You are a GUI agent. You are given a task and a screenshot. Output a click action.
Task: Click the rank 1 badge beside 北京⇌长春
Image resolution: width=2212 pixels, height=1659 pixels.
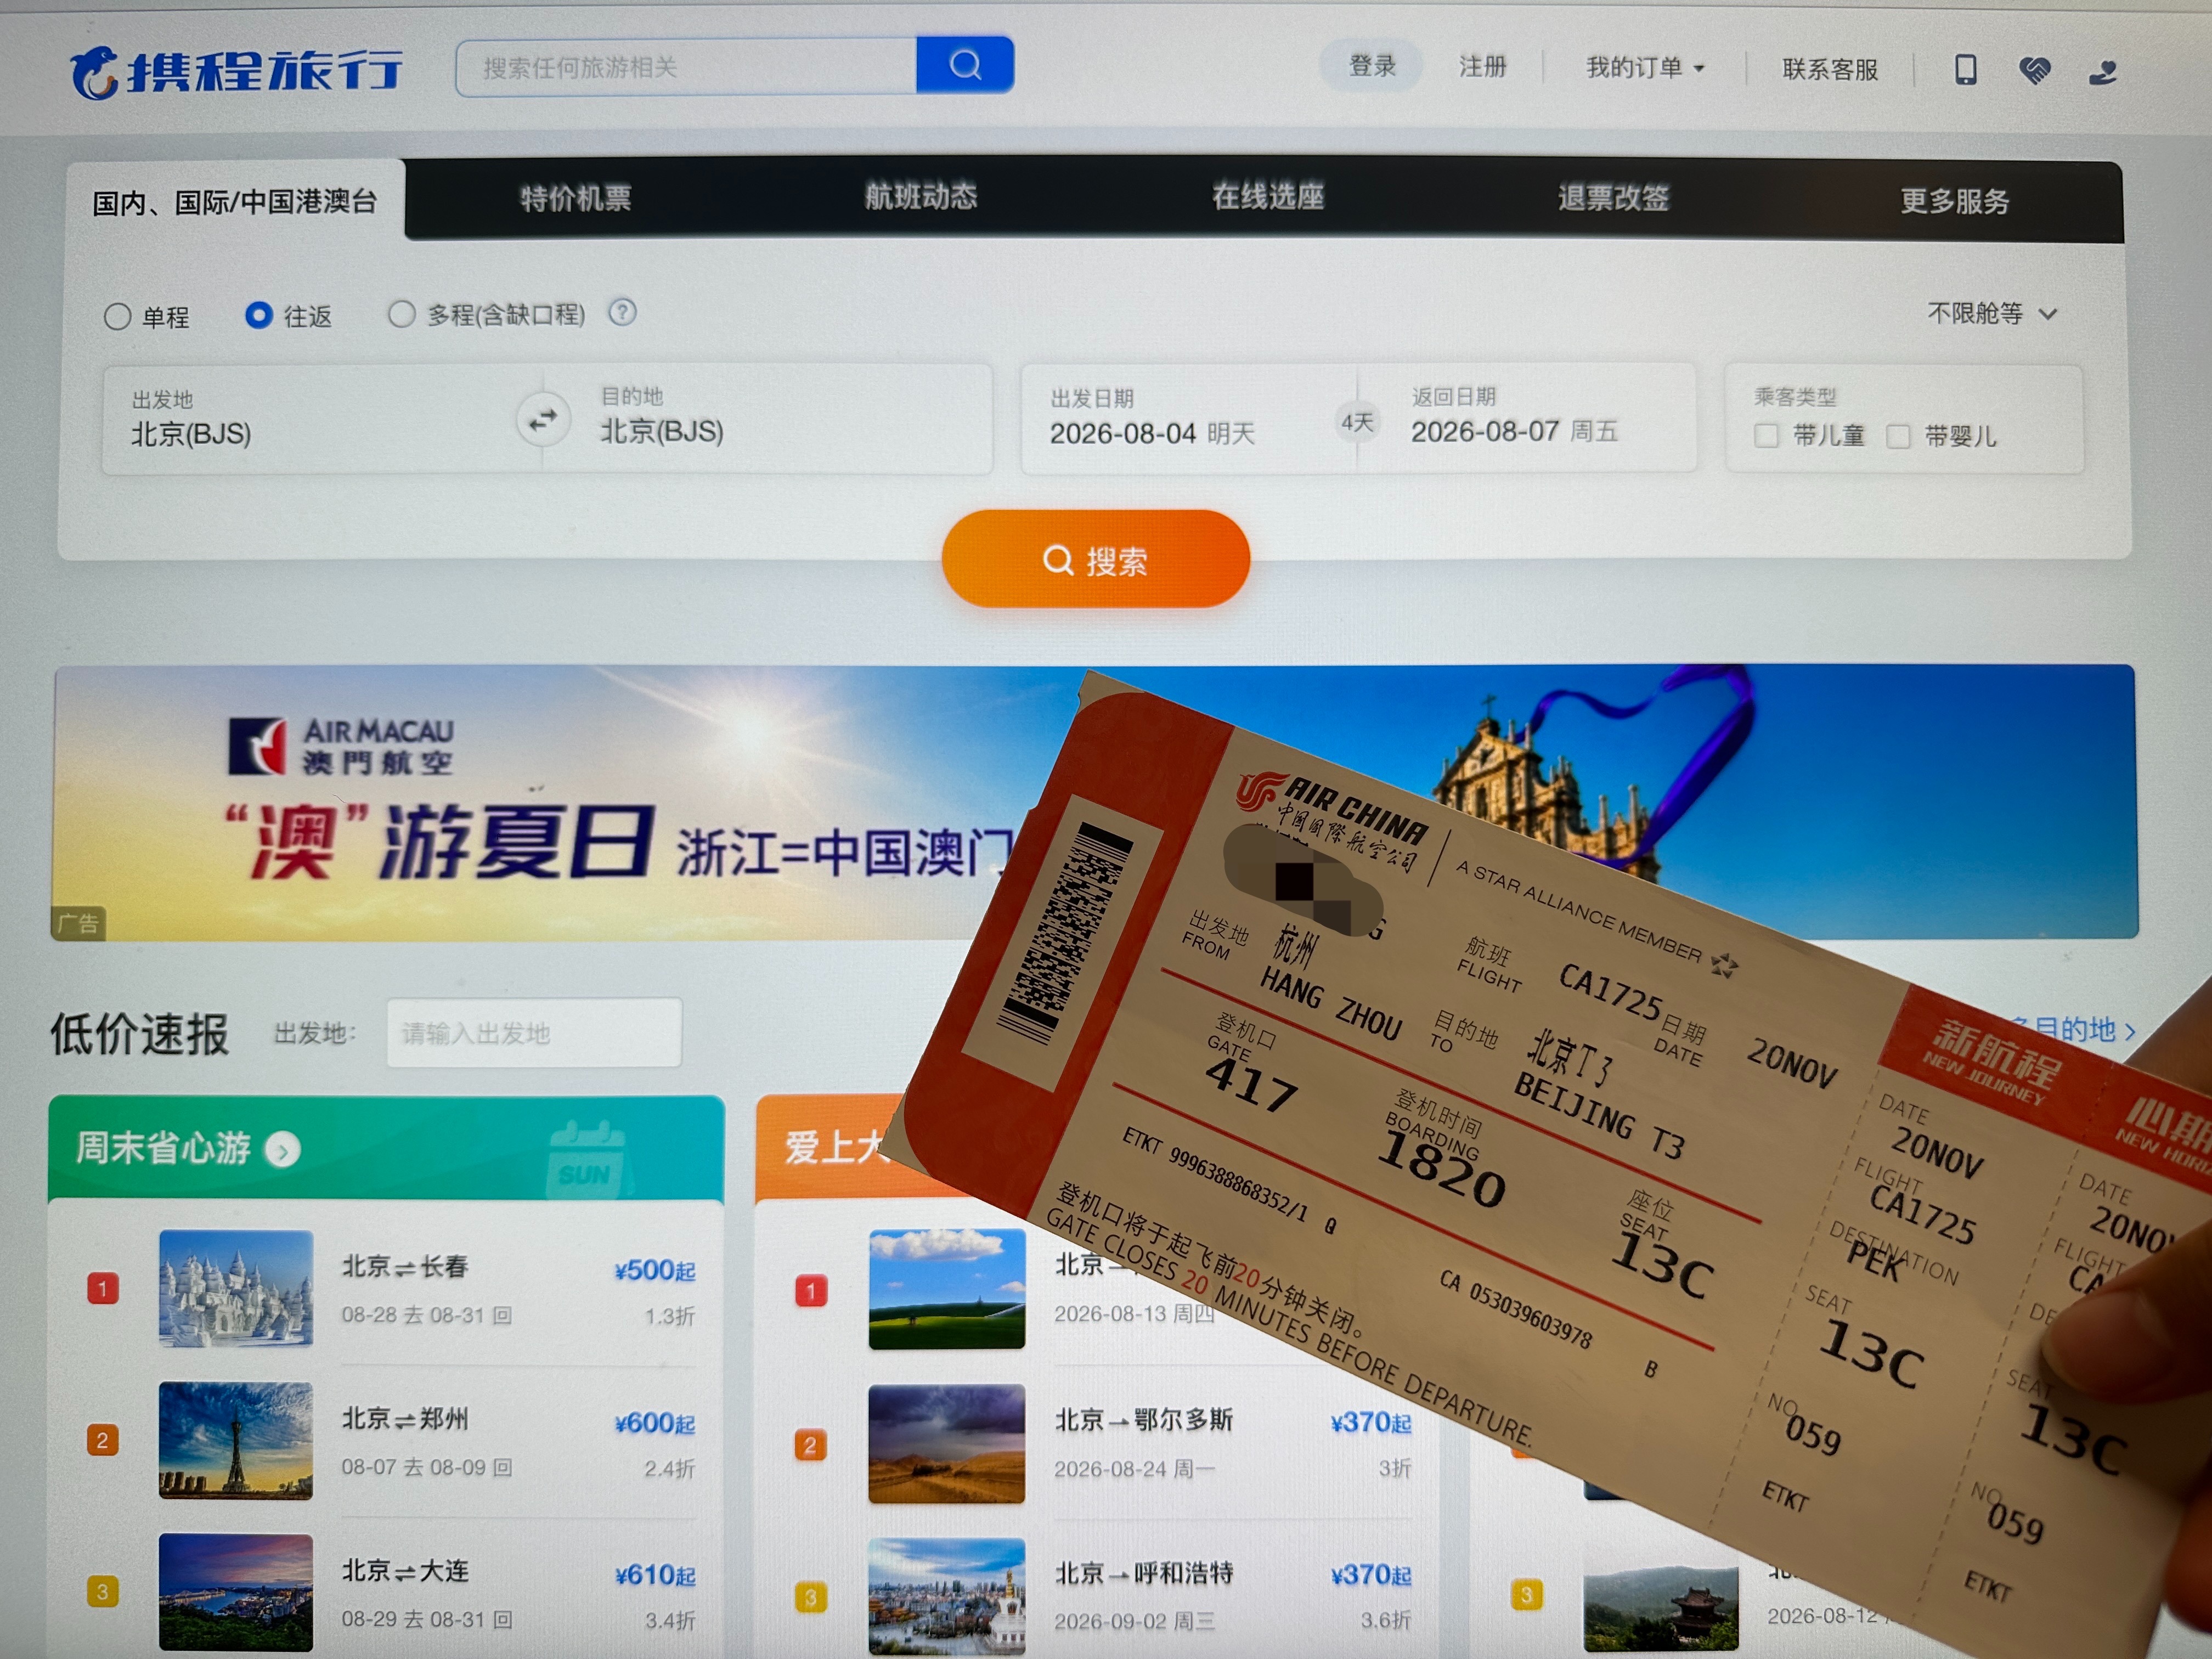[103, 1288]
